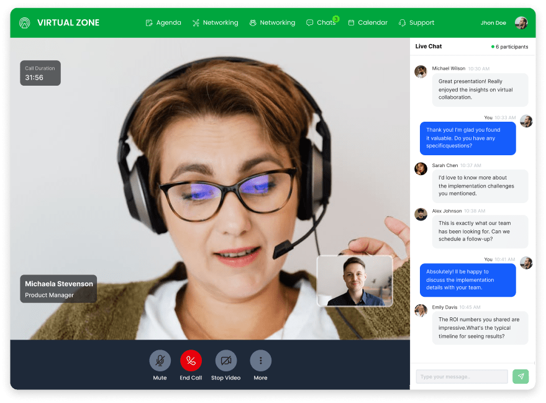546x403 pixels.
Task: Select the Agenda clipboard icon in the navbar
Action: pyautogui.click(x=149, y=22)
